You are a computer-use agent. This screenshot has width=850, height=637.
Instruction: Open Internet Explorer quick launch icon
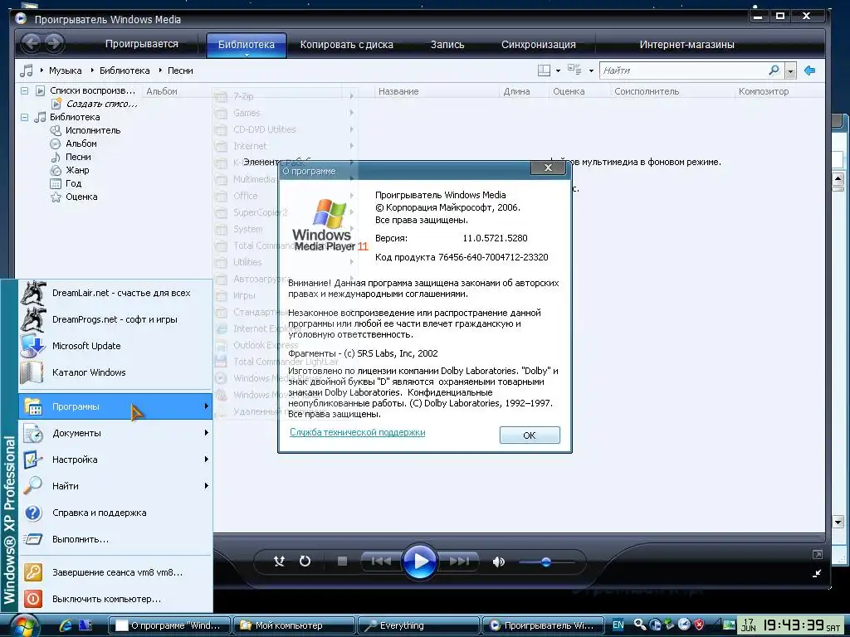point(66,625)
